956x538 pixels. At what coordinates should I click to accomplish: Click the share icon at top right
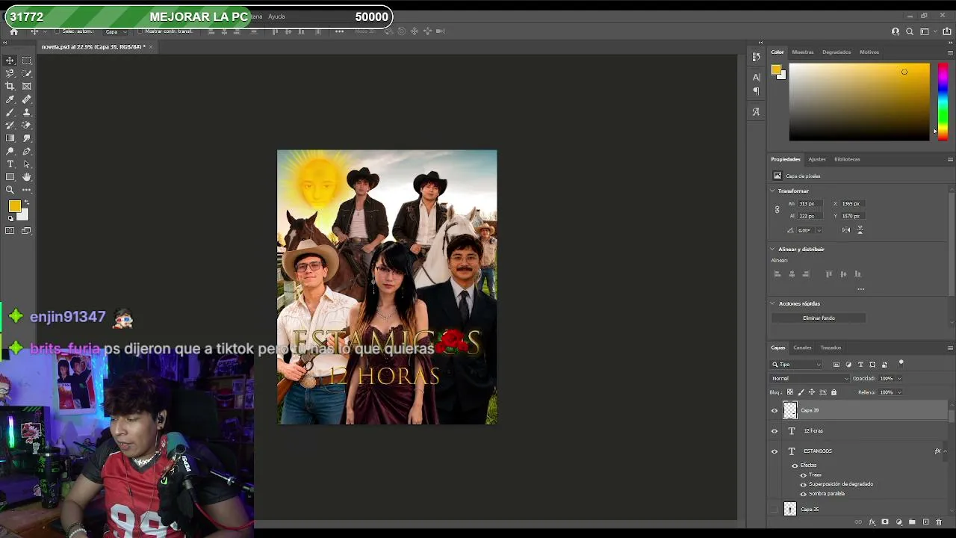947,31
